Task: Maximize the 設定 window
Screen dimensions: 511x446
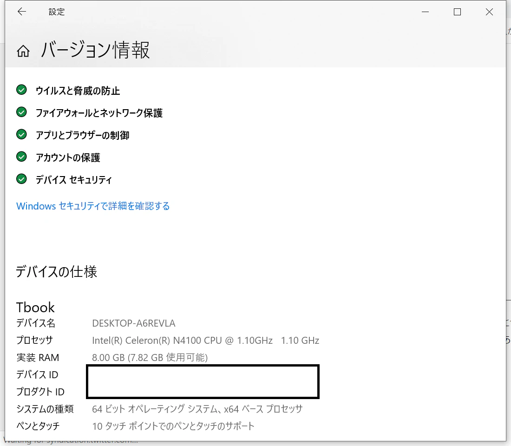Action: 457,12
